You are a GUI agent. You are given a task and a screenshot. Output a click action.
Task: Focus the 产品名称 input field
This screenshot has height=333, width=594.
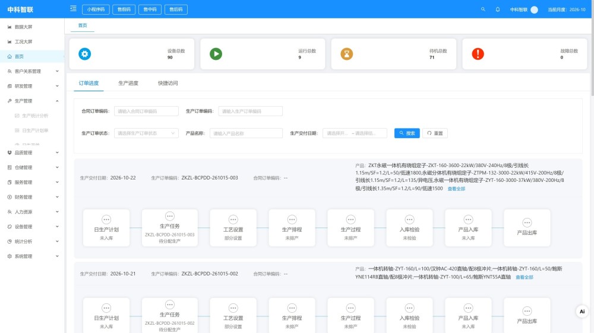point(247,133)
